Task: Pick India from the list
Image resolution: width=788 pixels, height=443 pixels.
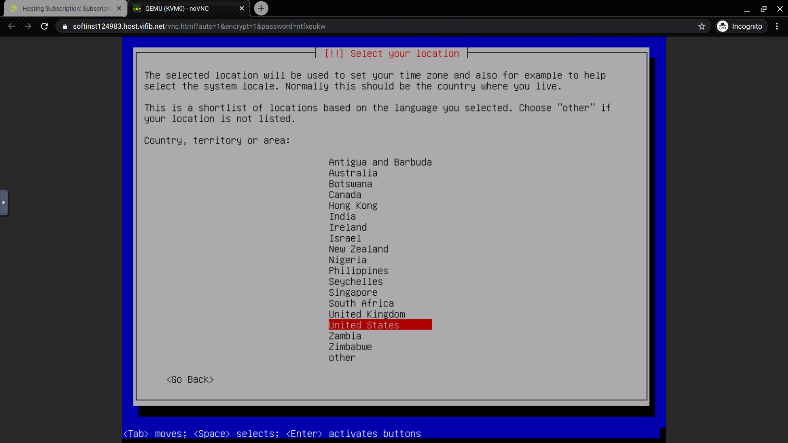Action: pos(342,217)
